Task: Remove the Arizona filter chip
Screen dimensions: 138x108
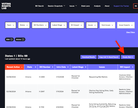Action: (x=23, y=39)
